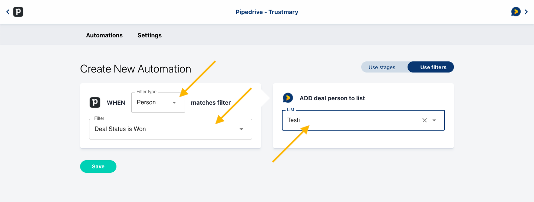Click the Person filter type value
Viewport: 534px width, 202px height.
pyautogui.click(x=146, y=102)
